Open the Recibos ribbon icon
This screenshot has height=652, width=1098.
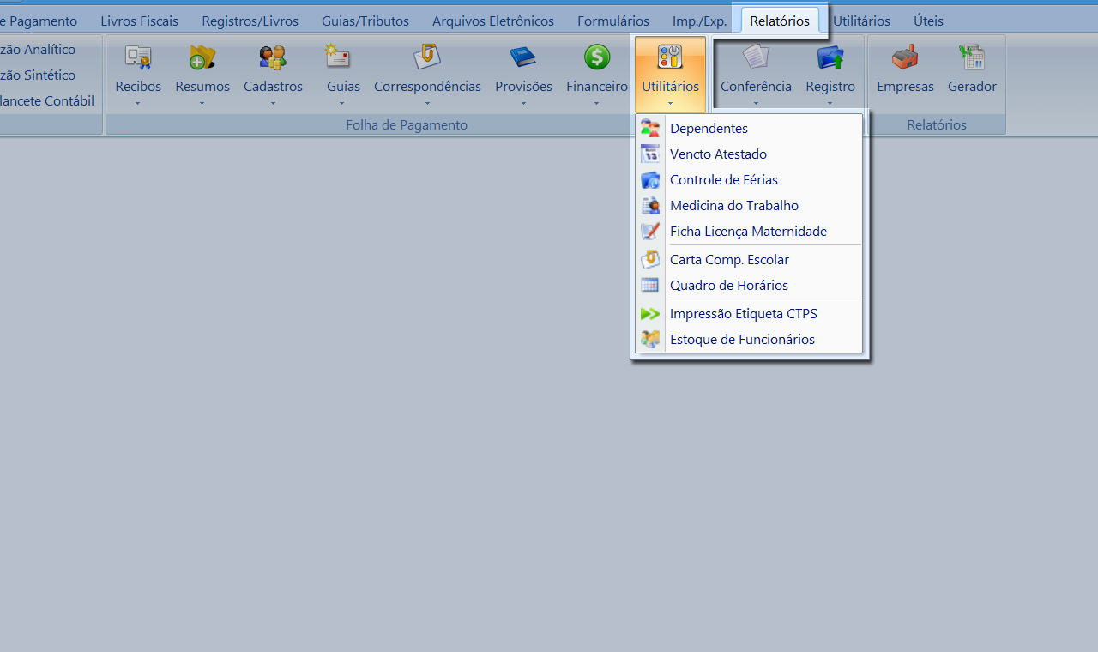pyautogui.click(x=138, y=58)
